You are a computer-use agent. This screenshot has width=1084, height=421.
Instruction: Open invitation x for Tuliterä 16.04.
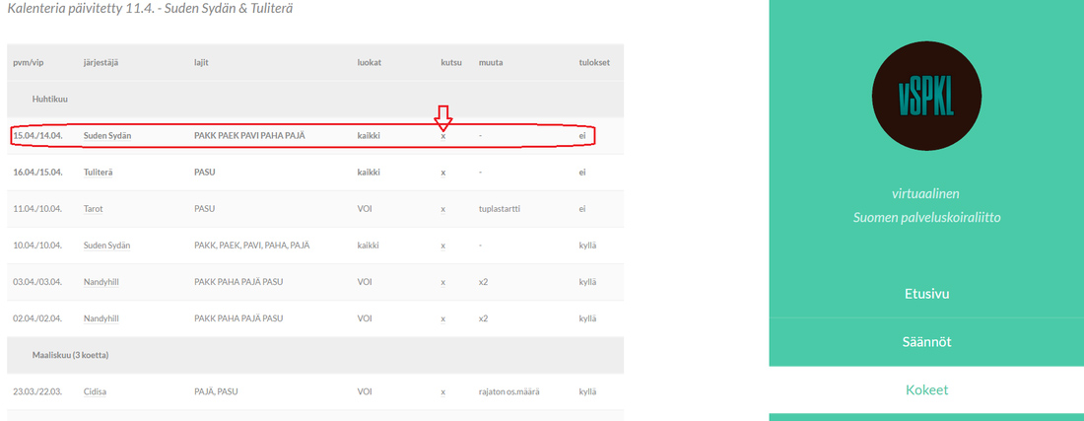pyautogui.click(x=443, y=173)
